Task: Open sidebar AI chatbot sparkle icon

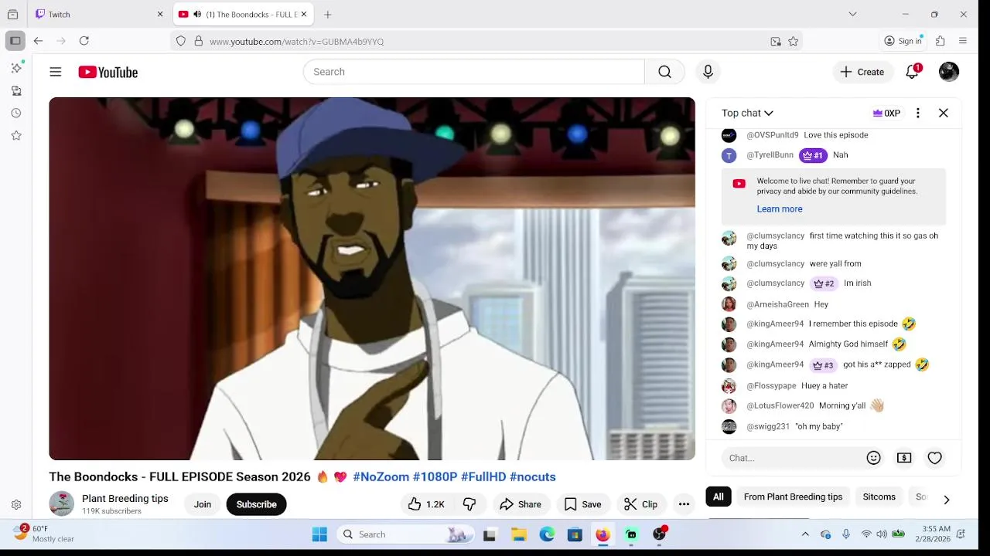Action: [x=16, y=68]
